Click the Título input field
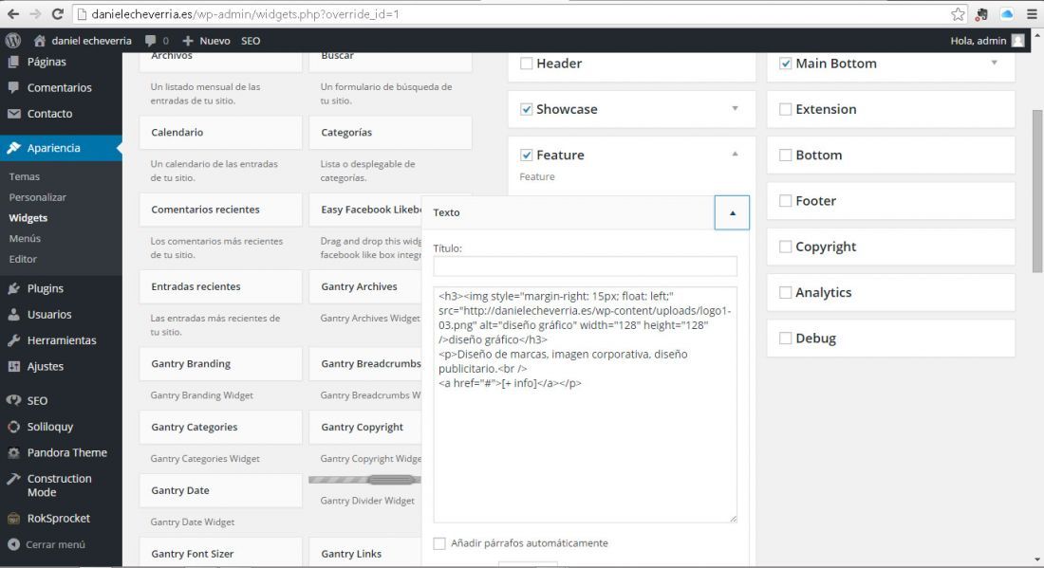The height and width of the screenshot is (568, 1044). (x=586, y=266)
